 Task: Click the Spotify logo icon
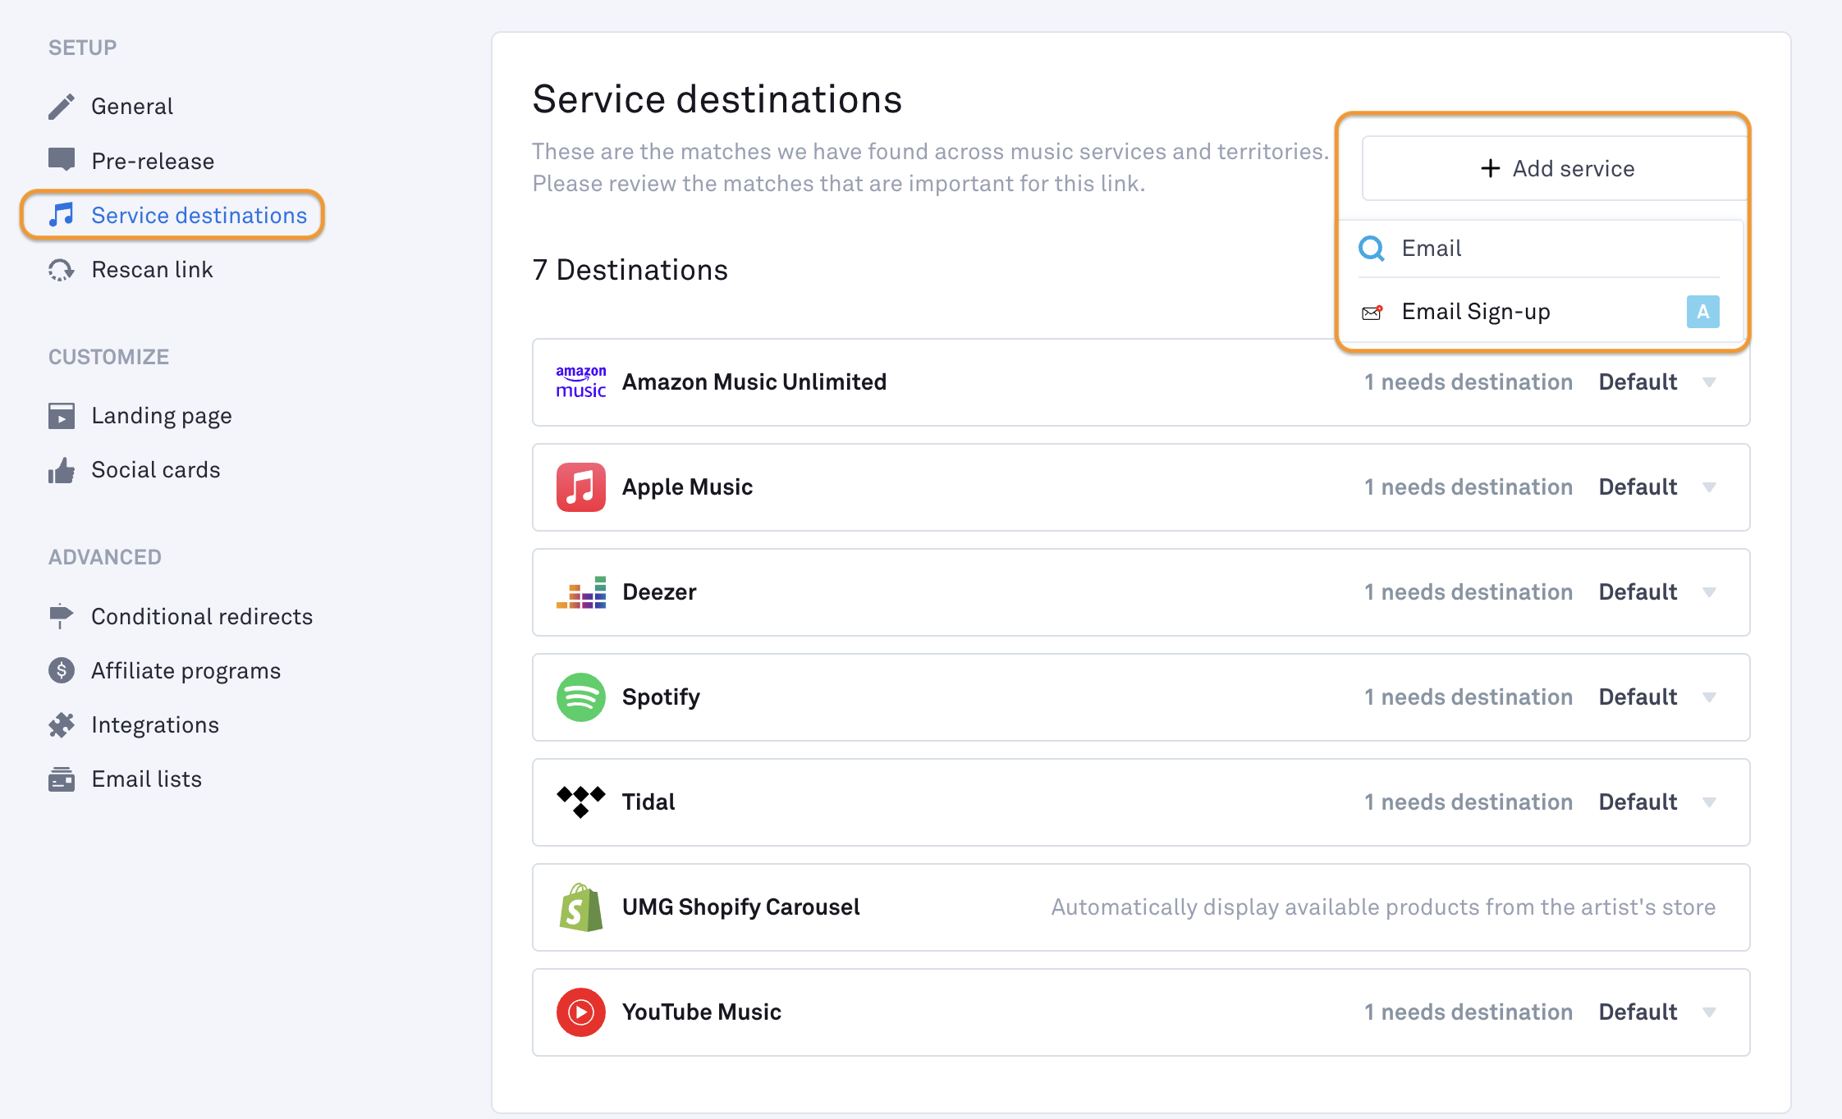tap(581, 697)
